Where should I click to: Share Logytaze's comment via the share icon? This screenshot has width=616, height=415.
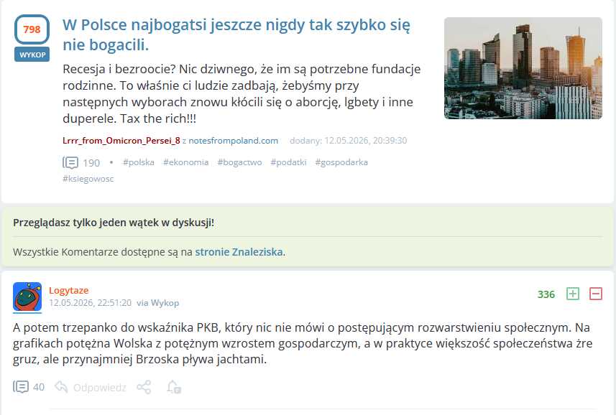tap(144, 387)
